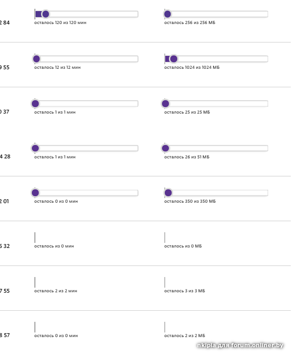This screenshot has width=294, height=356.
Task: Click the minutes slider handle in row '0 37'
Action: click(x=35, y=103)
